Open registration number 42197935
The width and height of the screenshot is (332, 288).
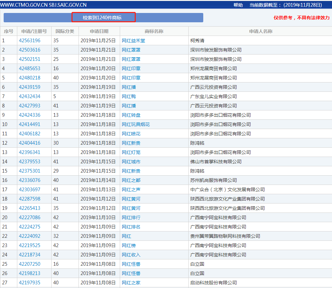coord(30,282)
